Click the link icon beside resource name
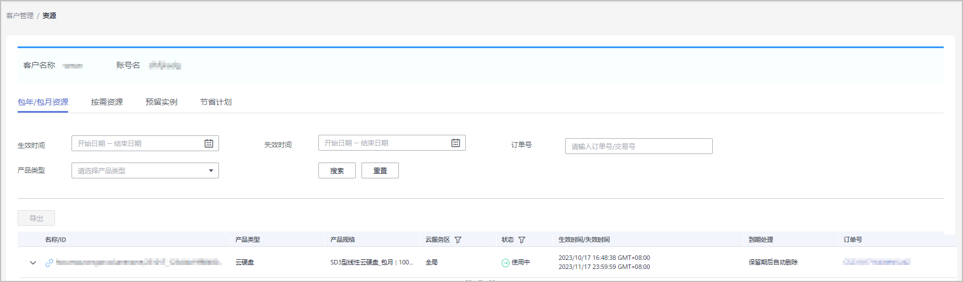Screen dimensions: 963x282 [x=49, y=263]
